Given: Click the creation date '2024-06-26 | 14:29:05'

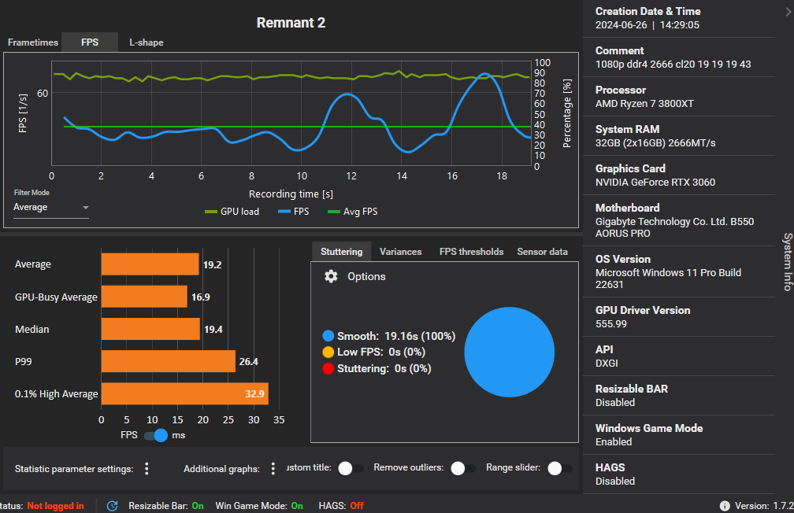Looking at the screenshot, I should tap(647, 25).
